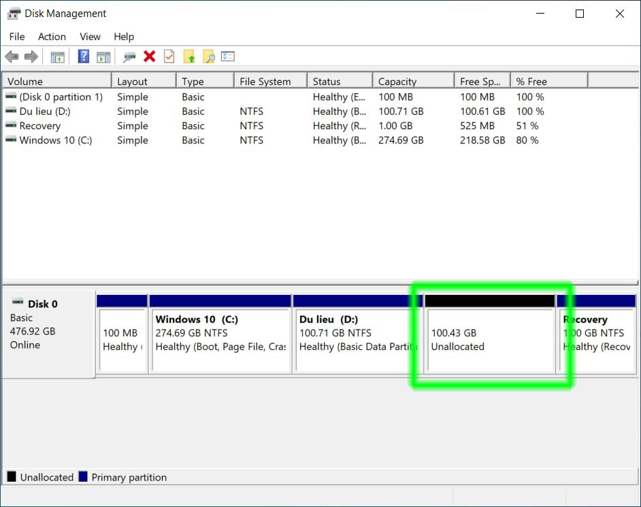Click the rightmost checklist toolbar icon
The image size is (641, 507).
227,56
